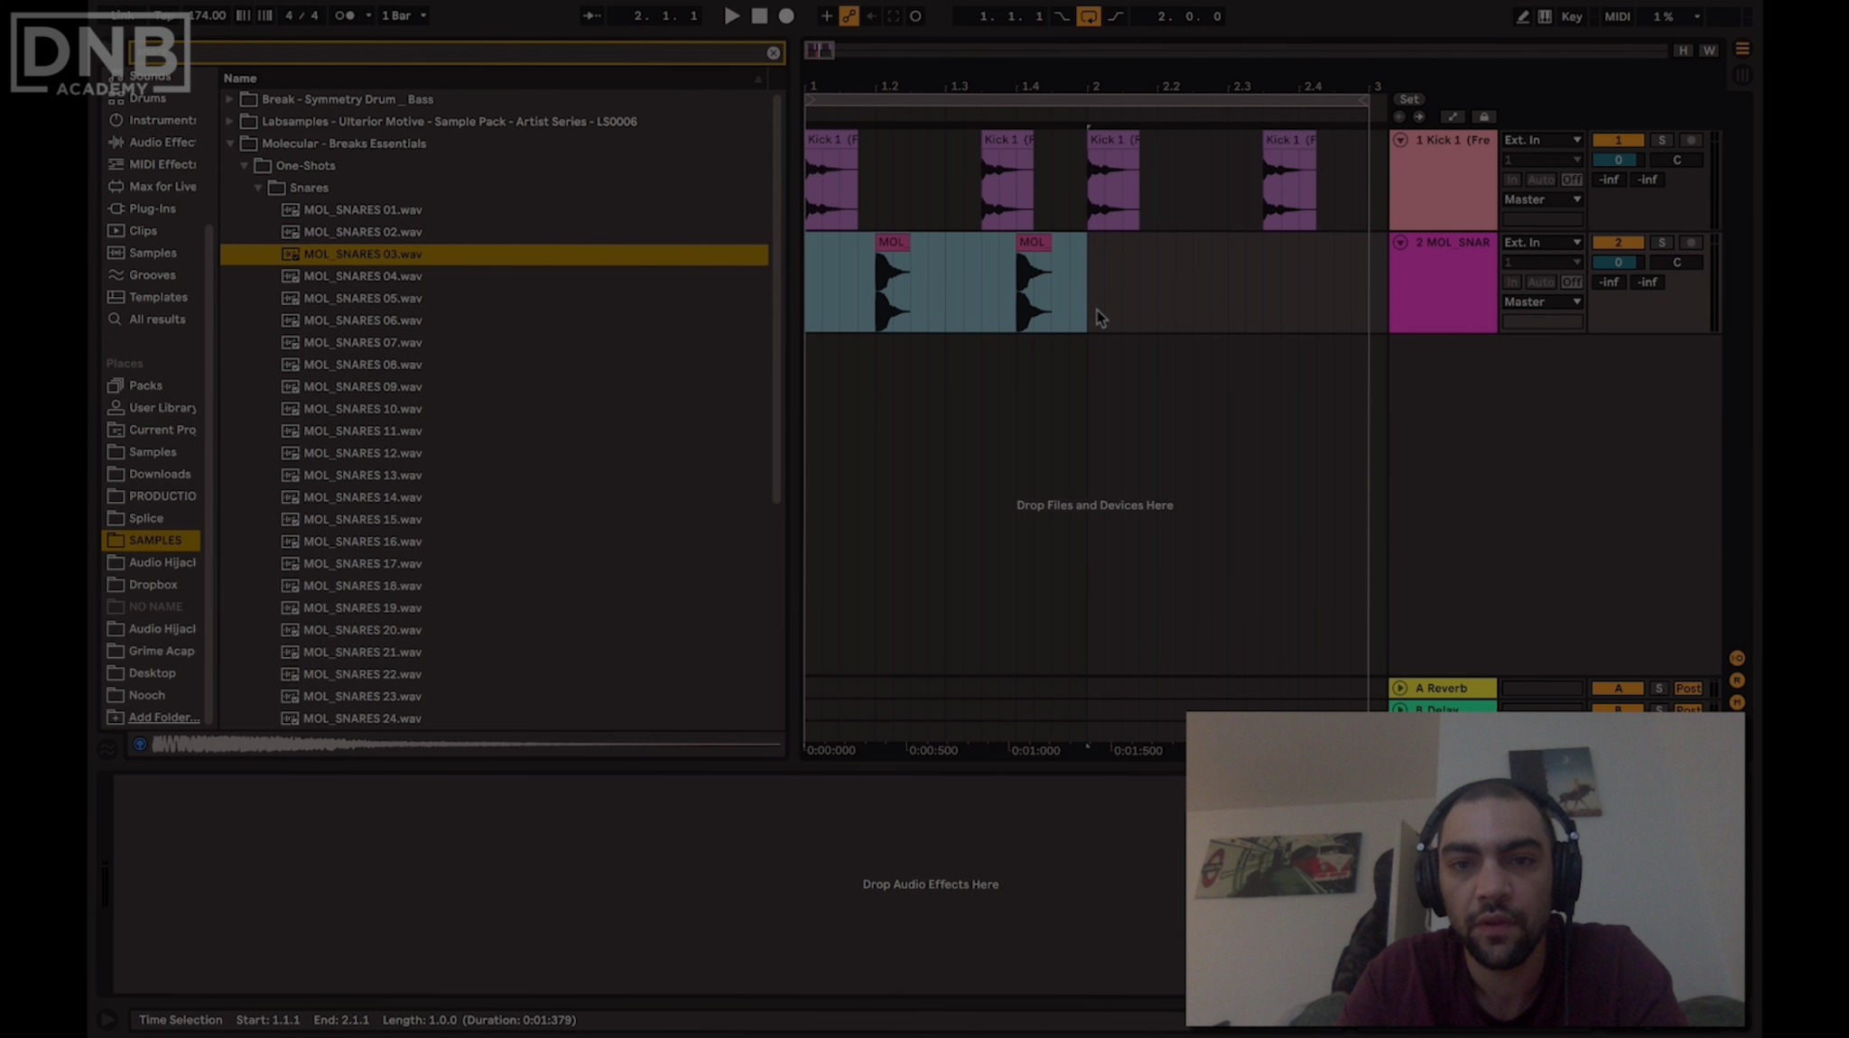Select the Clips category icon
The height and width of the screenshot is (1038, 1849).
tap(116, 231)
